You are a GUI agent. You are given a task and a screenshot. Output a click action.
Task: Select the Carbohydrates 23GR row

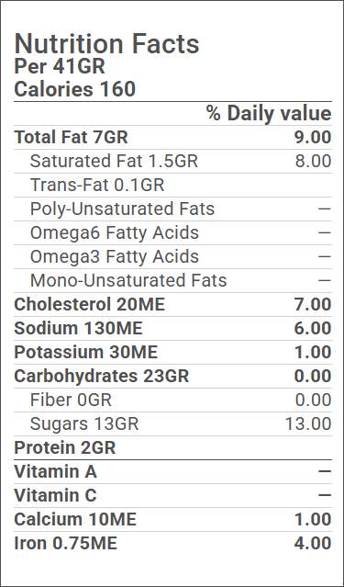pos(172,377)
